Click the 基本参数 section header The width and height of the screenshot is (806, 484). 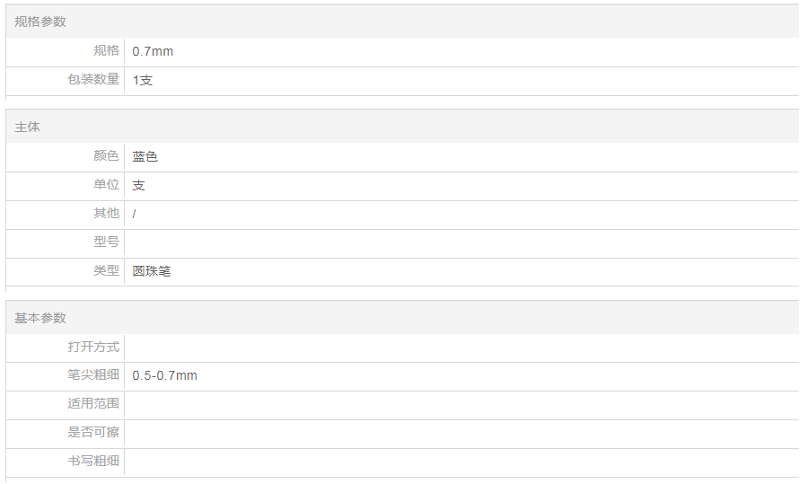[x=40, y=319]
